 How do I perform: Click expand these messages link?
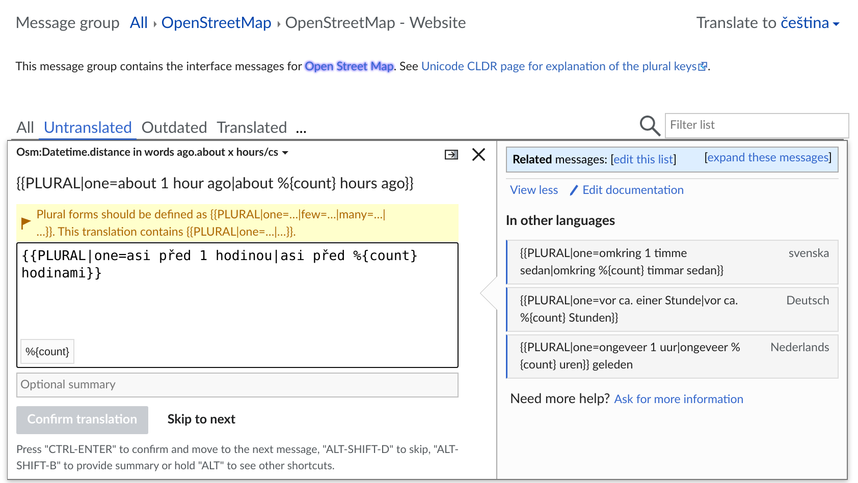(768, 157)
